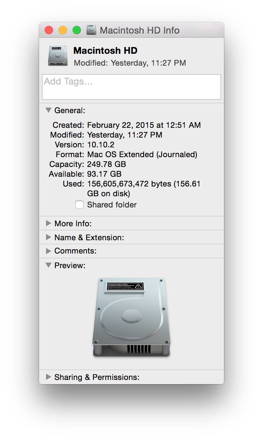Collapse the Preview section
The width and height of the screenshot is (263, 440).
48,265
